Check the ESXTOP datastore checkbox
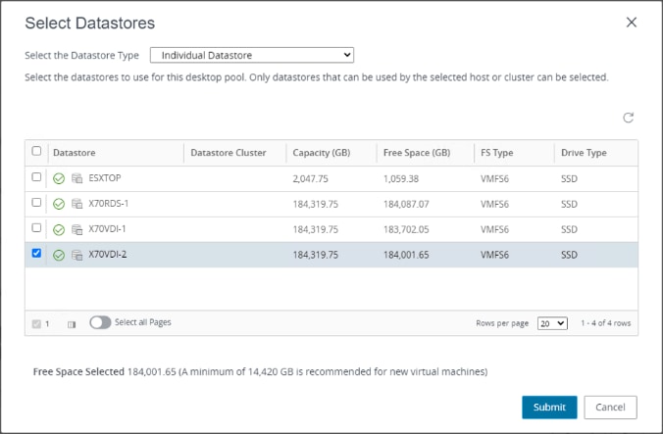Screen dimensions: 663x434 click(37, 177)
